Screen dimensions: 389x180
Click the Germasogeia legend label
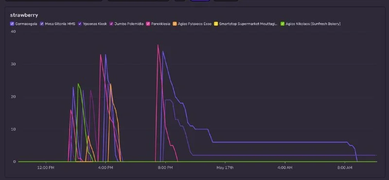pos(26,24)
